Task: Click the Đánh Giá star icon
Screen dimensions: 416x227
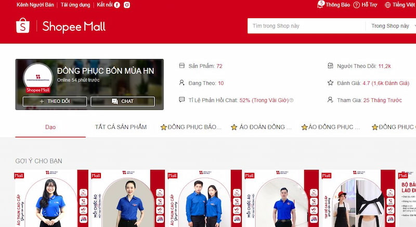Action: click(x=330, y=83)
